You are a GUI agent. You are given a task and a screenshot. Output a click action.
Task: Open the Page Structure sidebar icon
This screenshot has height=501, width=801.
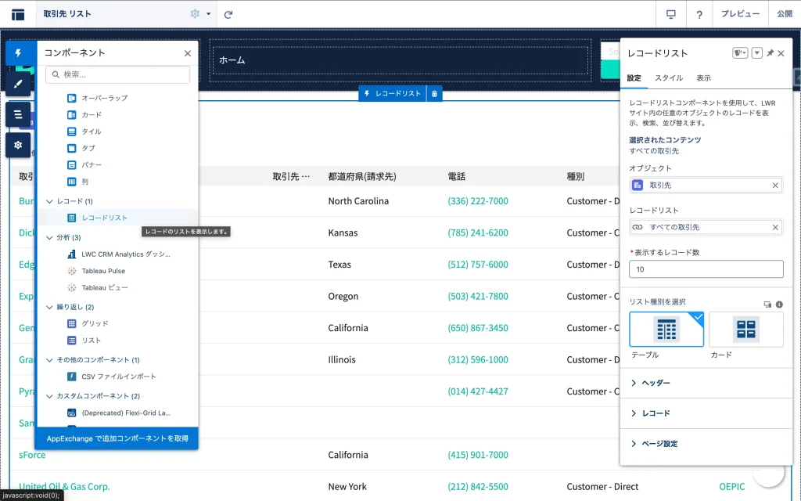coord(18,114)
